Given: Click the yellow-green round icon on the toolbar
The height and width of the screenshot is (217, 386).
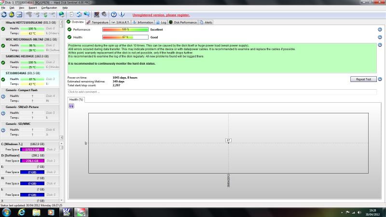Looking at the screenshot, I should coord(11,15).
